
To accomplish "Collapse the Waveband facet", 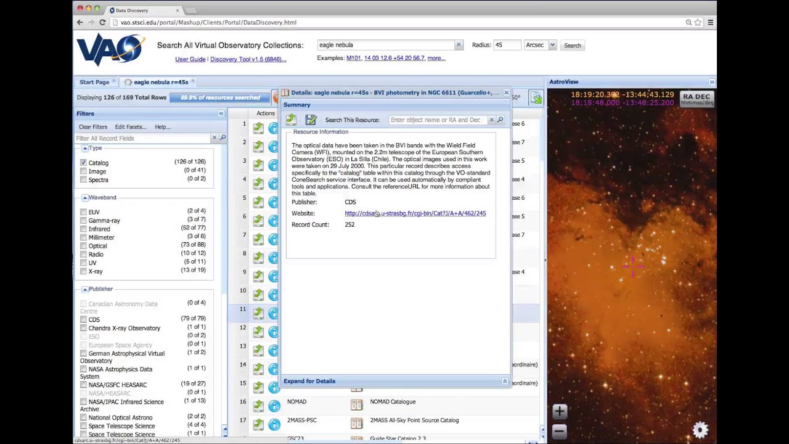I will 85,198.
